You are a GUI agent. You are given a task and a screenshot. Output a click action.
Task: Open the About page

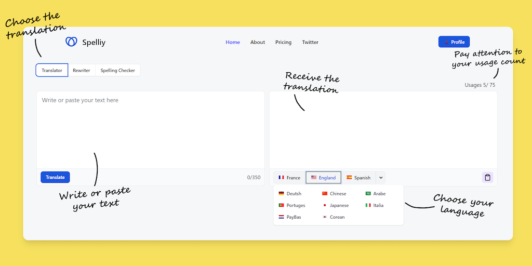pyautogui.click(x=258, y=42)
